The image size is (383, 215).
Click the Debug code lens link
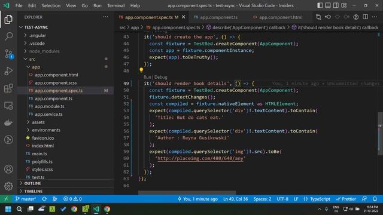[161, 77]
